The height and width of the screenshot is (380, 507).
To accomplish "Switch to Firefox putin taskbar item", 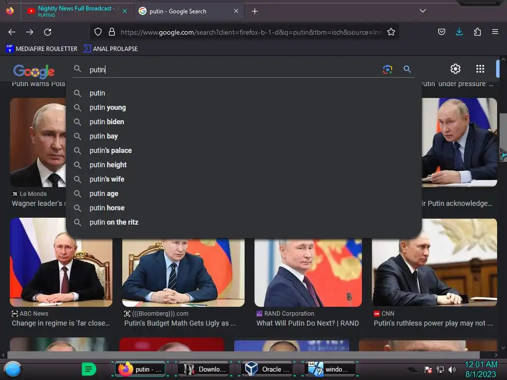I will pyautogui.click(x=141, y=369).
